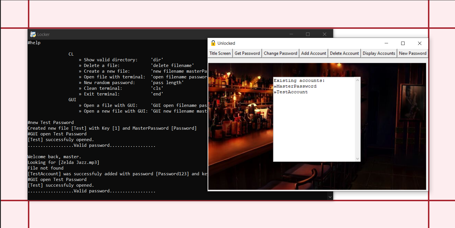Click the accounts list scroll-down arrow

[x=358, y=159]
